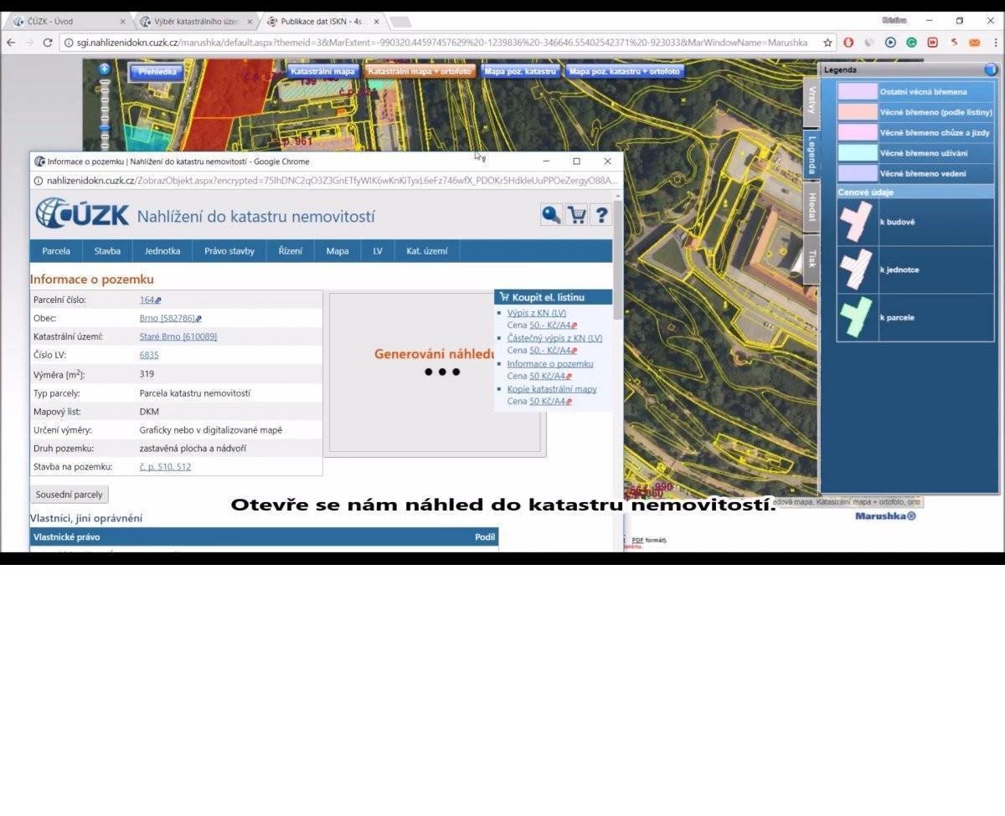Select 'Mapa poz. katastru + ortofoto' button
Viewport: 1005px width, 816px height.
625,71
